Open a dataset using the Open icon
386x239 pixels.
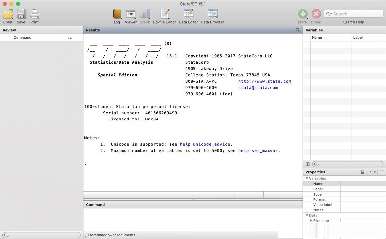point(7,13)
